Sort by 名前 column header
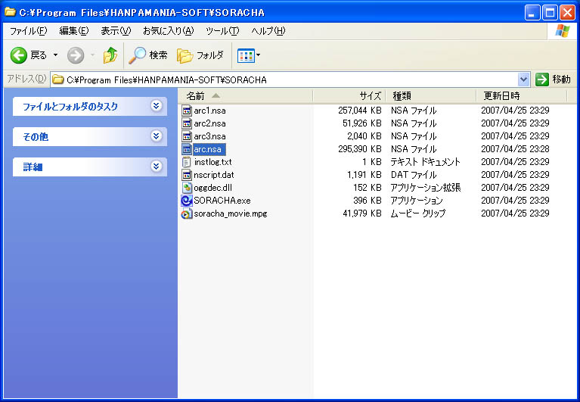This screenshot has height=402, width=580. 246,96
